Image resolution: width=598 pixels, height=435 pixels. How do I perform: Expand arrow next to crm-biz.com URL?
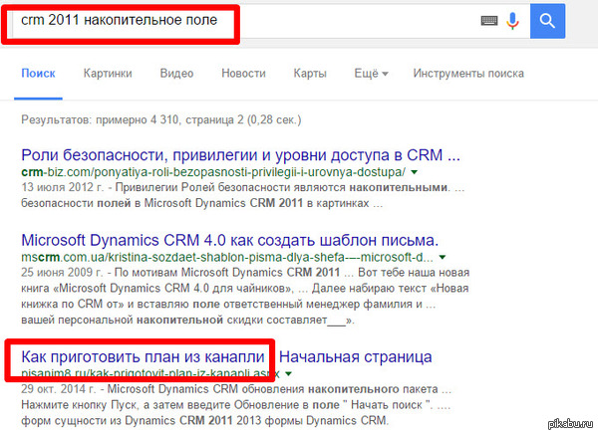pos(415,172)
